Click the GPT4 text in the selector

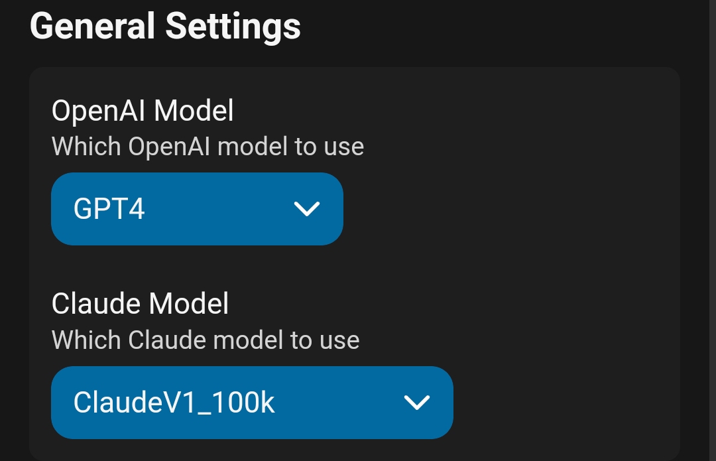click(x=109, y=210)
